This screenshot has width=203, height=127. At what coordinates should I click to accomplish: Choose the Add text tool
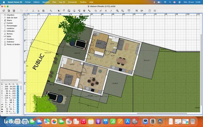click(89, 11)
